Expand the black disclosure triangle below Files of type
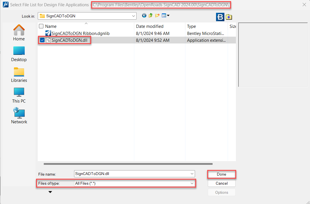Viewport: 310px width, 204px height. [x=50, y=192]
